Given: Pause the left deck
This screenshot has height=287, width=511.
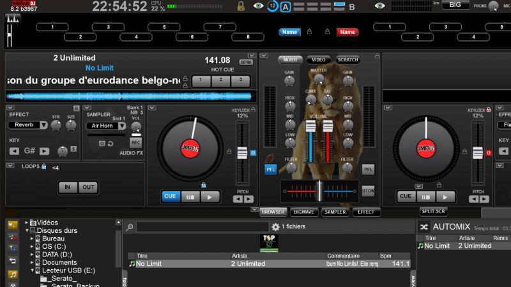Looking at the screenshot, I should coord(190,197).
